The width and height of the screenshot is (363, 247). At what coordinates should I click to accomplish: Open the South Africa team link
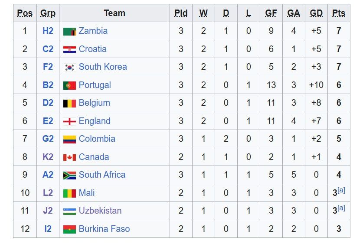click(x=102, y=175)
